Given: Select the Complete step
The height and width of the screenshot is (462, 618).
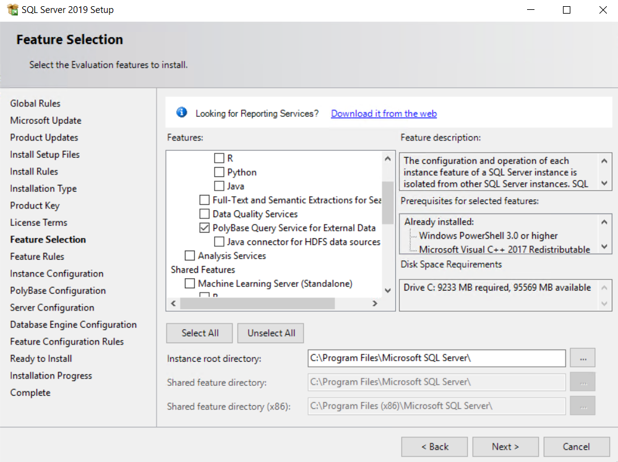Looking at the screenshot, I should click(30, 393).
